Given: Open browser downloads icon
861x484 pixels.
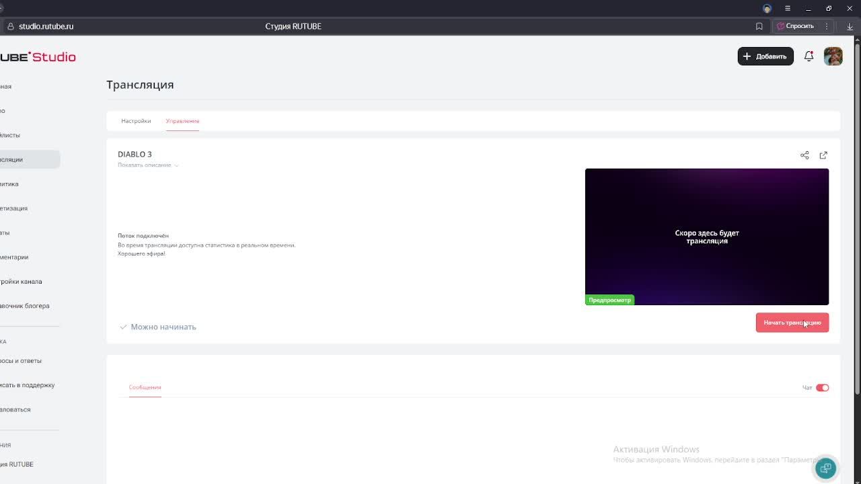Looking at the screenshot, I should tap(850, 26).
